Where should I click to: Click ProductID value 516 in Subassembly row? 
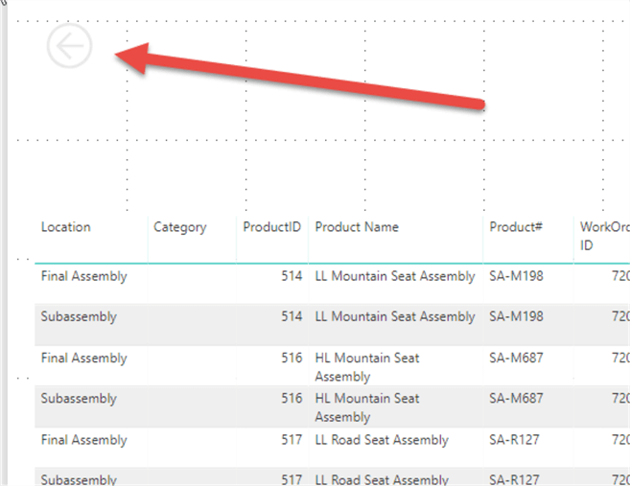point(292,398)
